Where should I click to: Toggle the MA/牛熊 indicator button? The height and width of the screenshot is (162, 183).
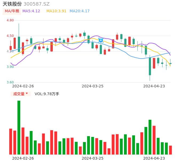12,11
